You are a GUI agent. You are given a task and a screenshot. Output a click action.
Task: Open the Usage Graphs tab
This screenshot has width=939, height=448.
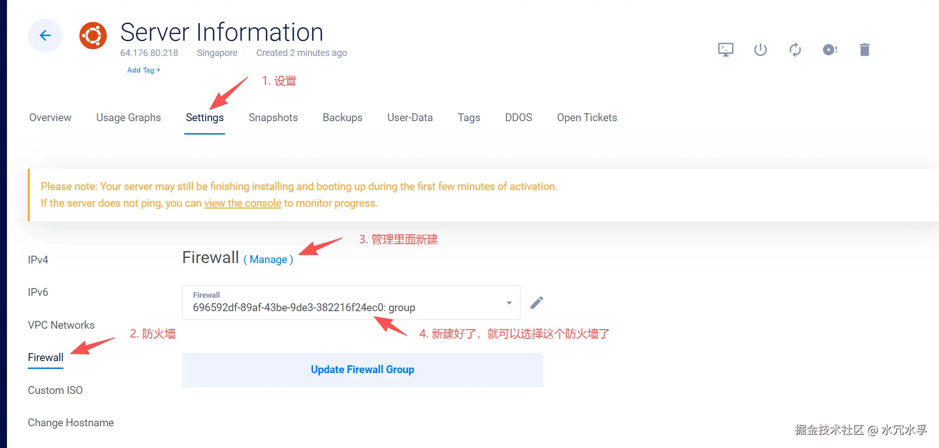(x=128, y=117)
